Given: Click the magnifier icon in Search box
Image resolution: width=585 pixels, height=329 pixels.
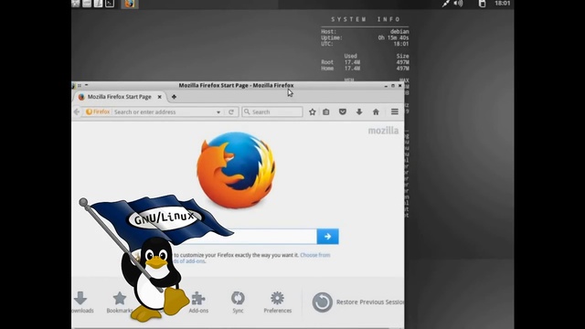Looking at the screenshot, I should click(x=247, y=111).
